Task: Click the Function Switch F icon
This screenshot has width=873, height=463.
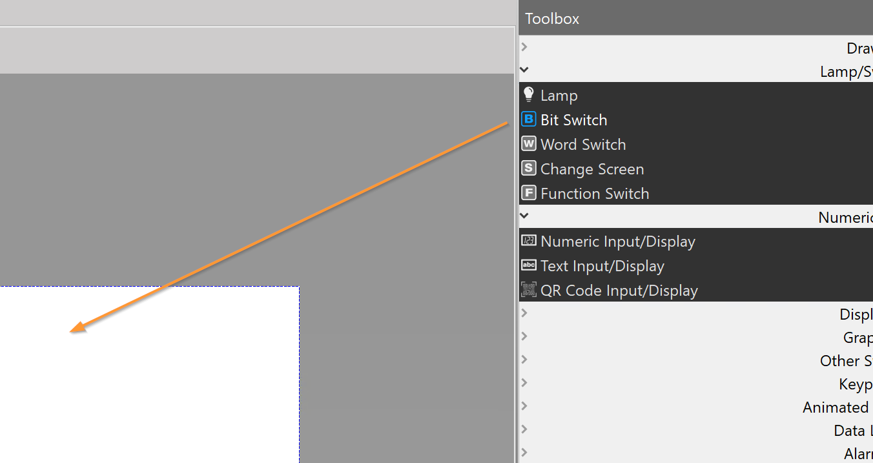Action: (x=529, y=193)
